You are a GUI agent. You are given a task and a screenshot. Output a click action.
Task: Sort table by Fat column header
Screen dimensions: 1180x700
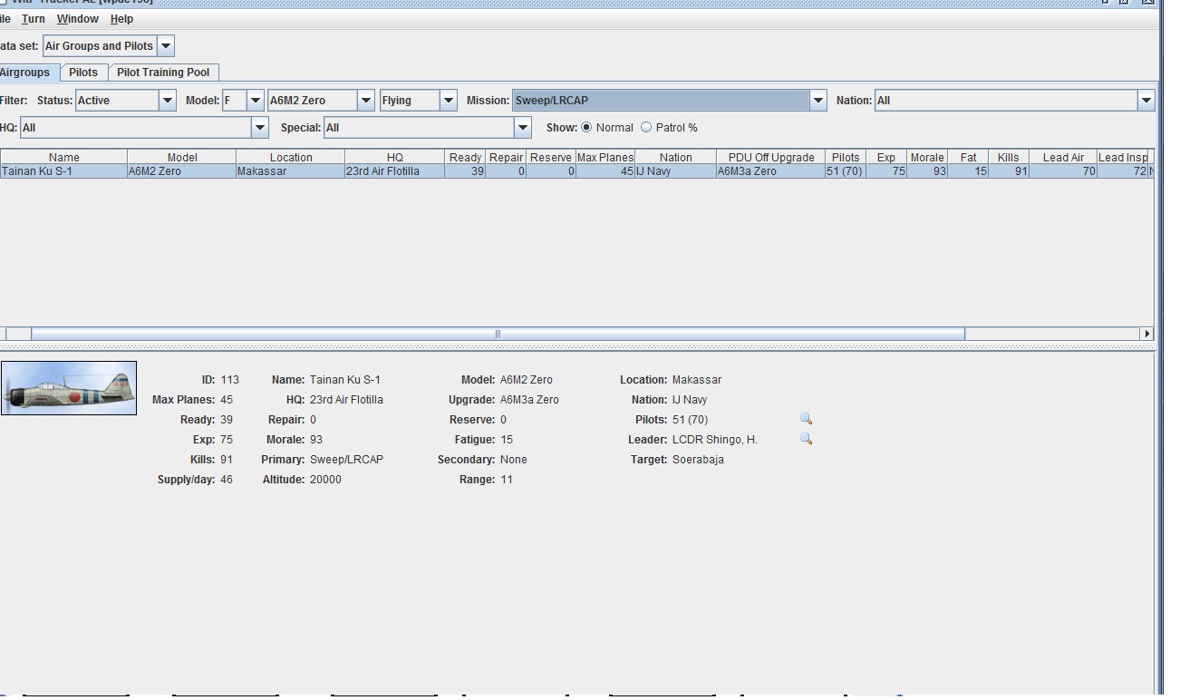968,157
